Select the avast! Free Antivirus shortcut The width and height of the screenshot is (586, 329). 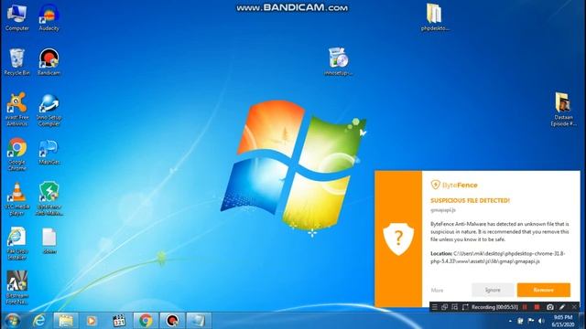pos(16,109)
